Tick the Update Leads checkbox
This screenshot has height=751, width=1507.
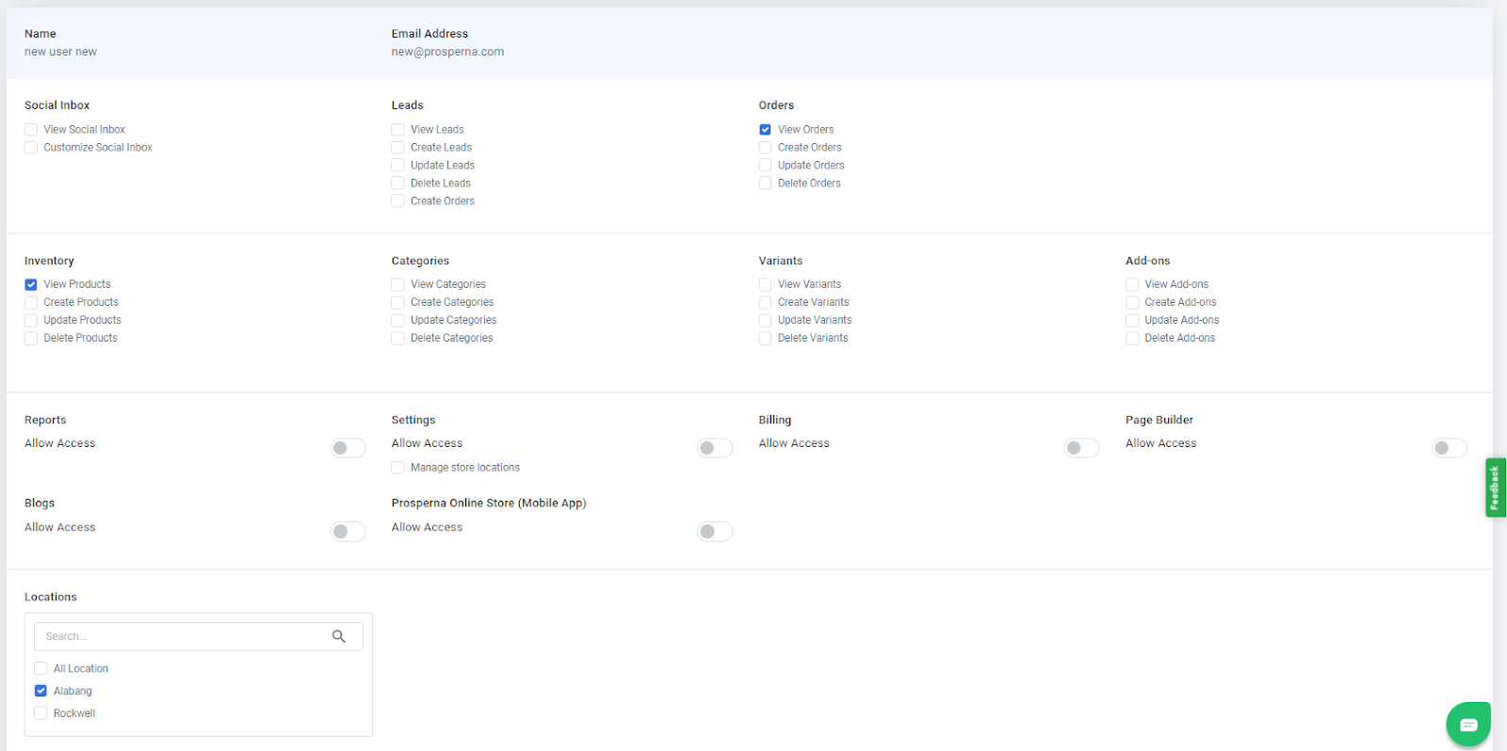point(397,166)
